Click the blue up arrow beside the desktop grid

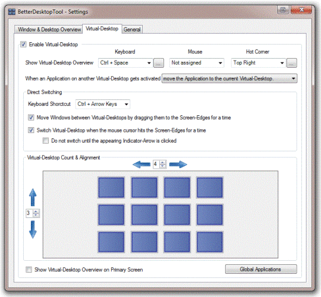(33, 197)
